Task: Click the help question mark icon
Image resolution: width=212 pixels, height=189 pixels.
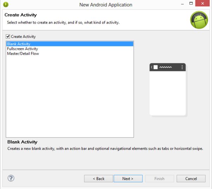Action: click(x=11, y=178)
